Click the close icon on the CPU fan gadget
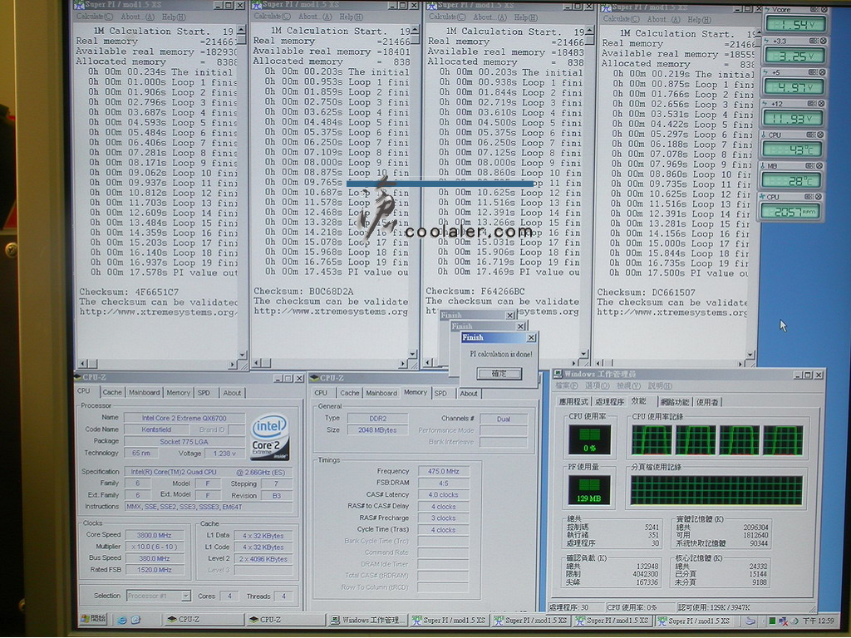The image size is (851, 638). (x=819, y=196)
